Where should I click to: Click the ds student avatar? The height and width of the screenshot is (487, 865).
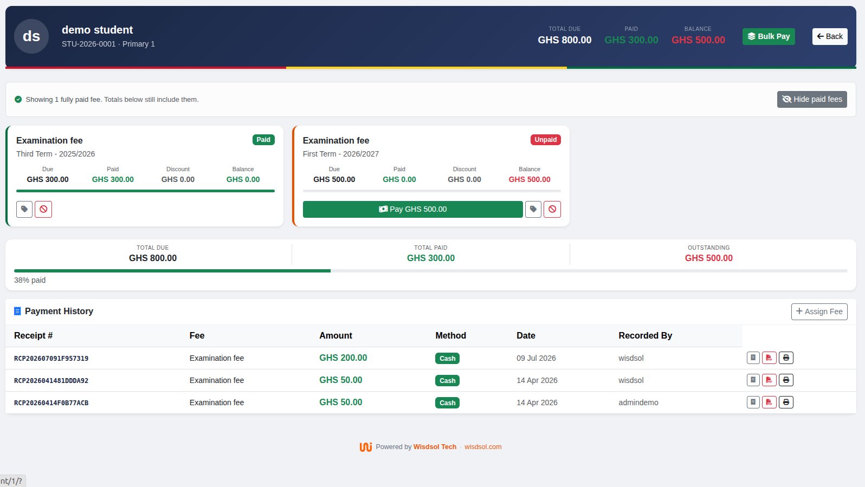tap(31, 36)
